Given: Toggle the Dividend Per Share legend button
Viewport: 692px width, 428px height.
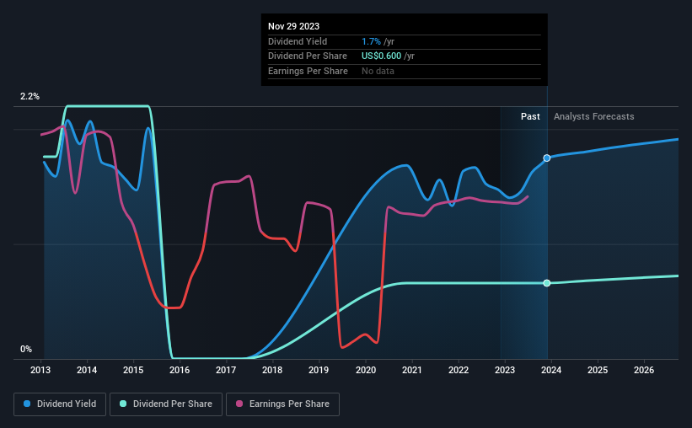Looking at the screenshot, I should click(166, 404).
